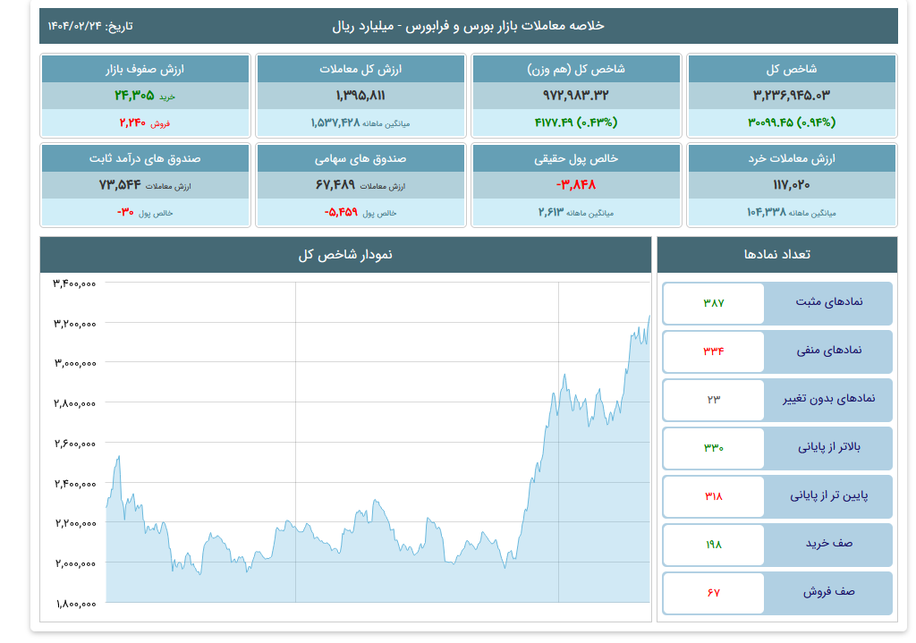
Task: Click the ارزش صفوف بازار card header
Action: tap(145, 69)
